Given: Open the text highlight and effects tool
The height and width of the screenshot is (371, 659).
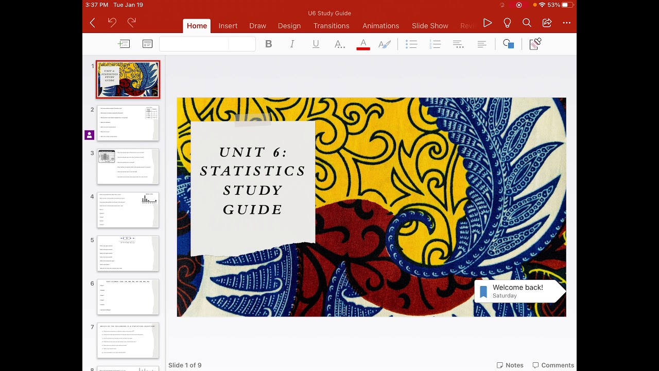Looking at the screenshot, I should [x=385, y=44].
